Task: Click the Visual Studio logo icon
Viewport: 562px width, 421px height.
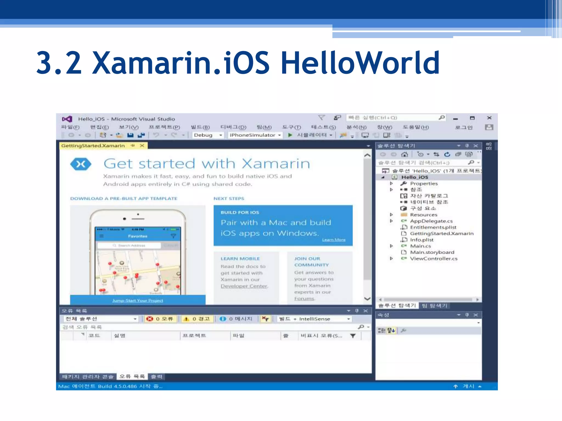Action: pos(67,119)
